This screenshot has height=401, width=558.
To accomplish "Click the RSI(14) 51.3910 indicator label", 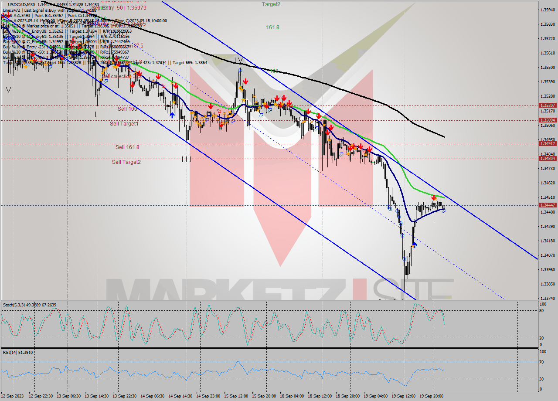I will pos(17,352).
